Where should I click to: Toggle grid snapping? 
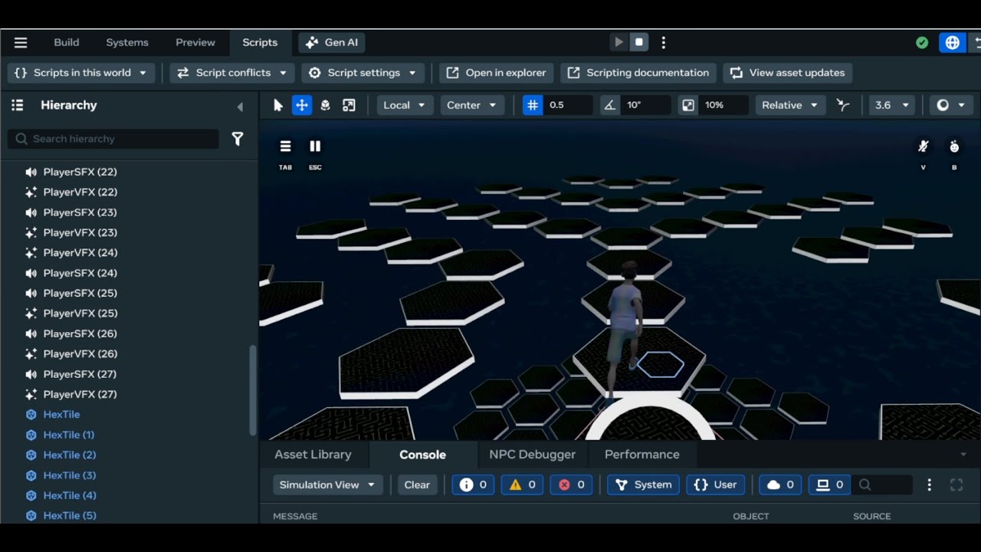(x=533, y=105)
